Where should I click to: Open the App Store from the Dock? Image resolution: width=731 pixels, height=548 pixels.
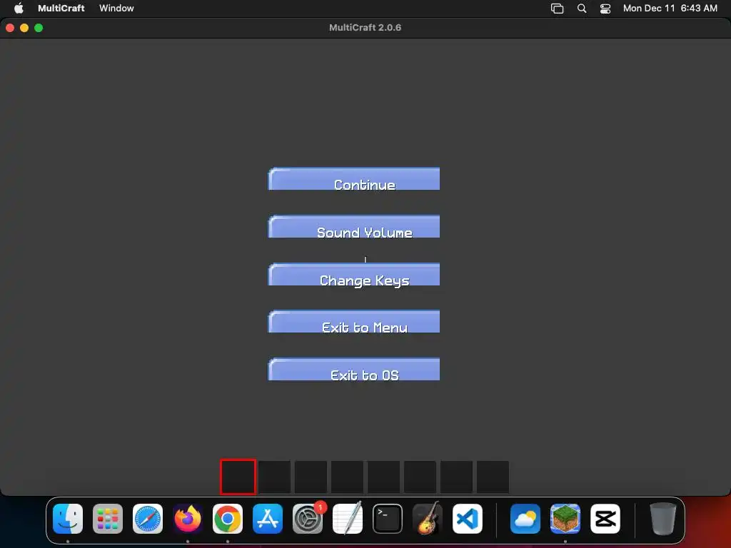268,519
